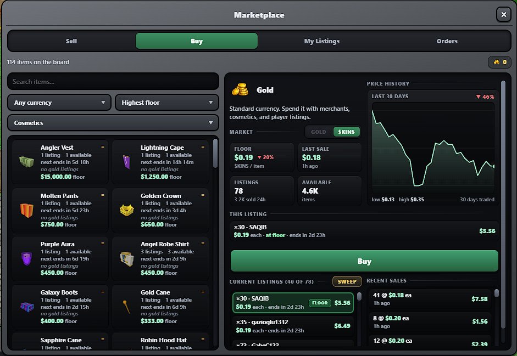Click the large green Buy button
This screenshot has height=356, width=517.
tap(364, 261)
